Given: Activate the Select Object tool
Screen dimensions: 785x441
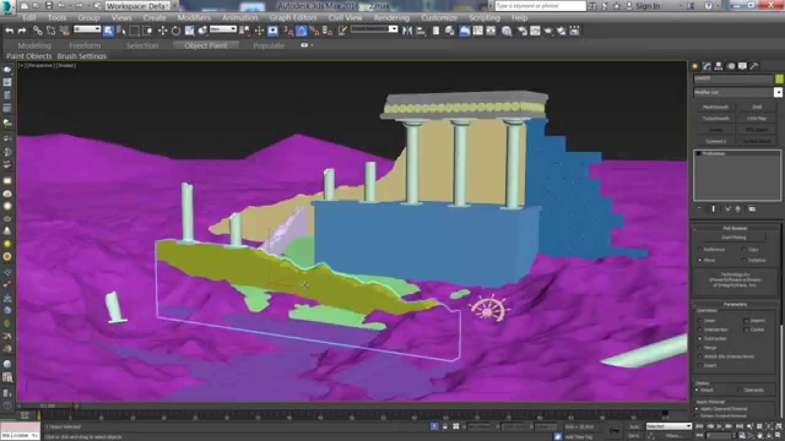Looking at the screenshot, I should pyautogui.click(x=108, y=31).
